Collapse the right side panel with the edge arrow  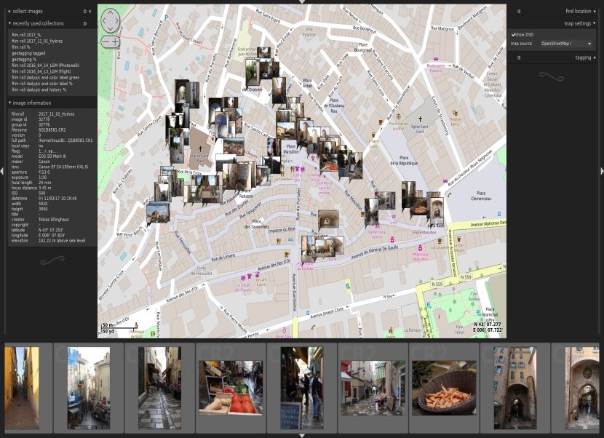602,171
